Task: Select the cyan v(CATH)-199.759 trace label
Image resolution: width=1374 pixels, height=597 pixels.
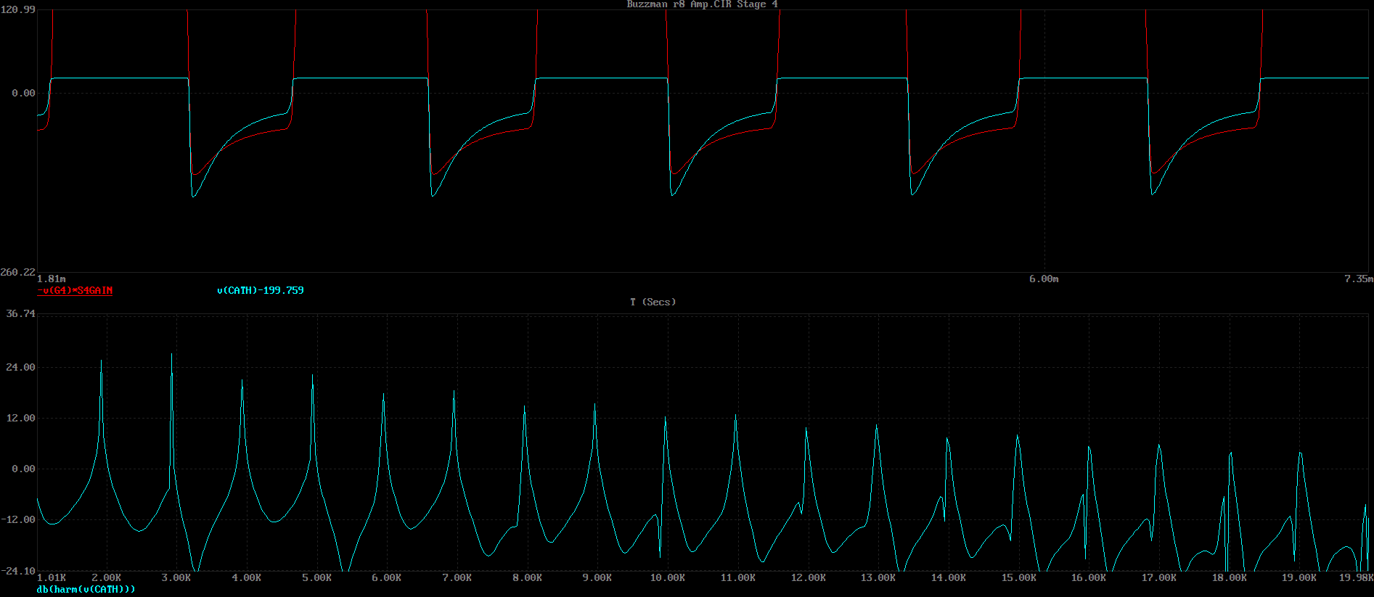Action: tap(260, 290)
